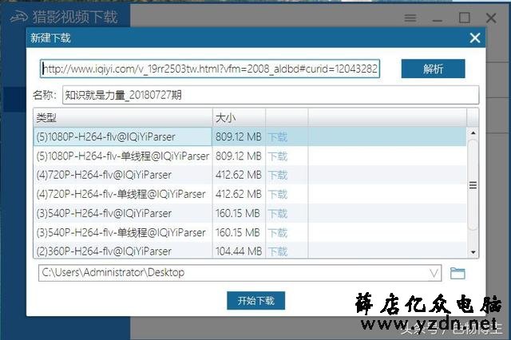Click 下载 link for 1080P-H264-flv-单线程 row
This screenshot has height=340, width=511.
coord(278,156)
